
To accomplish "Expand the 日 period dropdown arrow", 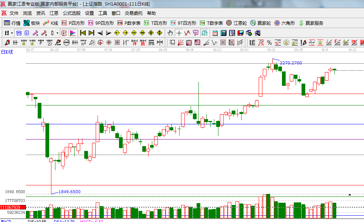I will 12,33.
